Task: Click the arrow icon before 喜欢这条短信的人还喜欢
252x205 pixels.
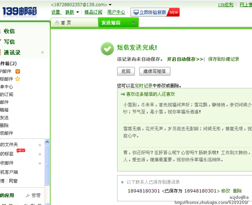Action: click(123, 94)
